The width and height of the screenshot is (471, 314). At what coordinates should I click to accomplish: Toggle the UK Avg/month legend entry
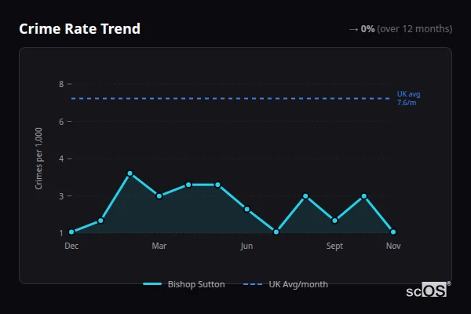pos(286,284)
